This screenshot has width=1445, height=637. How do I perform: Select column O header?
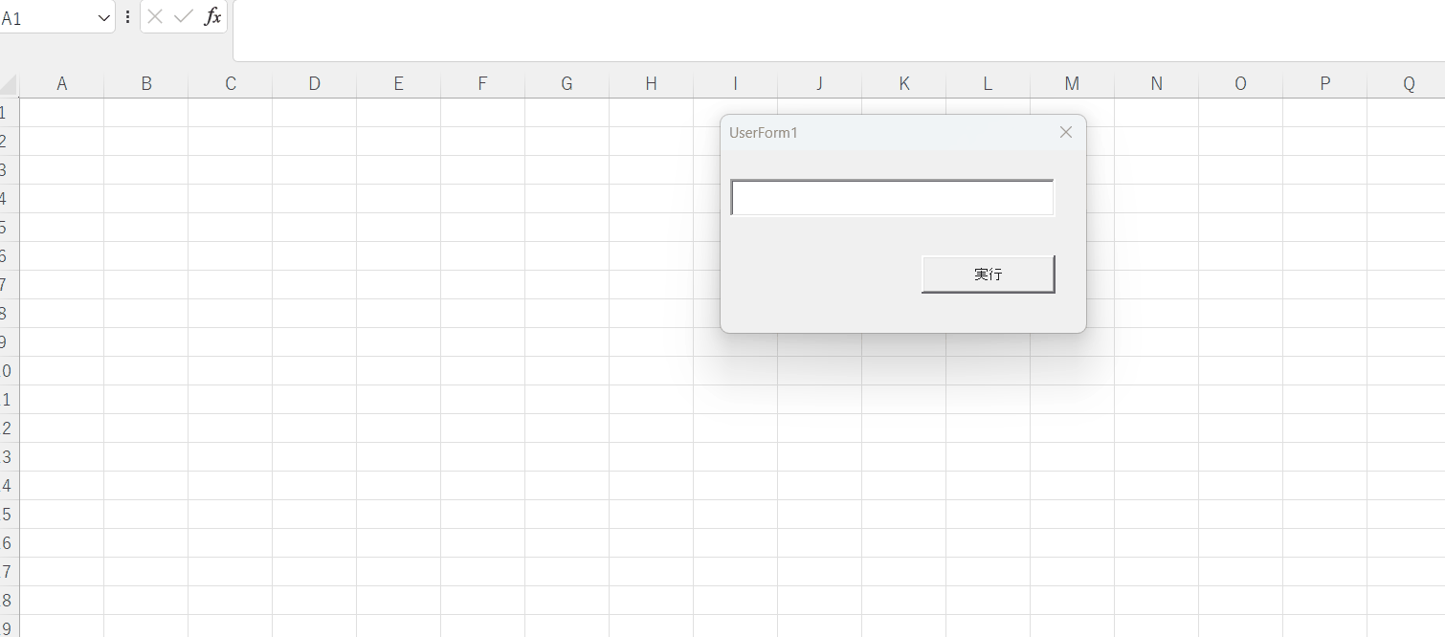click(x=1240, y=83)
